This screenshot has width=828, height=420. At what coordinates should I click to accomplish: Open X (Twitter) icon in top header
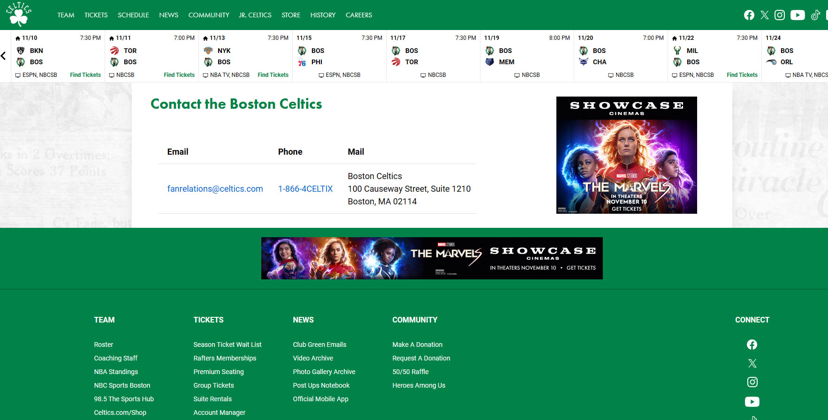[765, 15]
